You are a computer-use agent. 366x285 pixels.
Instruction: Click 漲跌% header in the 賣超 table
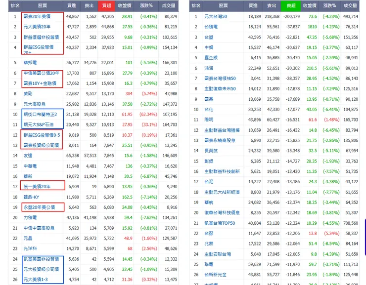pyautogui.click(x=329, y=5)
